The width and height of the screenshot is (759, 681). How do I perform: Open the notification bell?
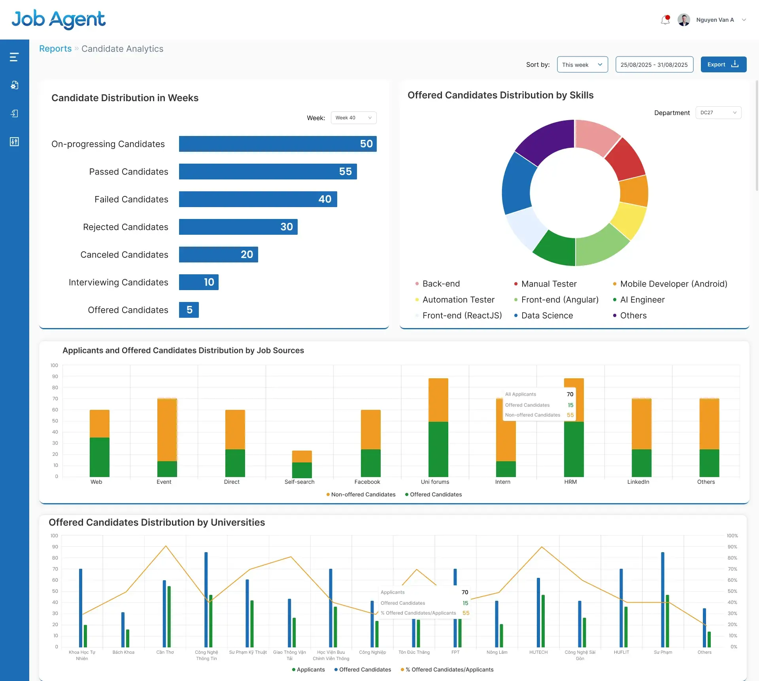coord(665,20)
